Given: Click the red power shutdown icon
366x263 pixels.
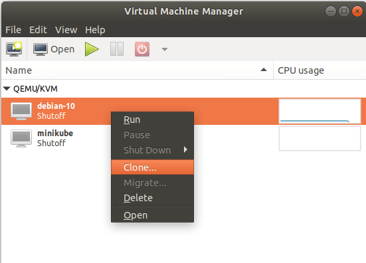Looking at the screenshot, I should pos(142,49).
